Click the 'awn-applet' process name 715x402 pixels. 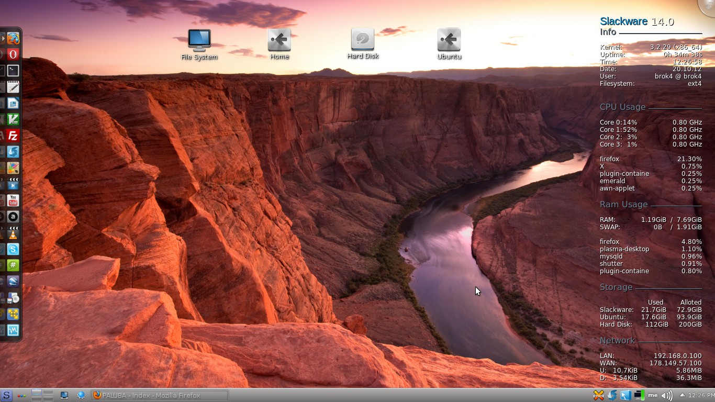[617, 188]
